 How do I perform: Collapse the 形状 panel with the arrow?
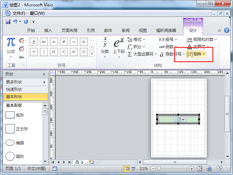click(44, 74)
